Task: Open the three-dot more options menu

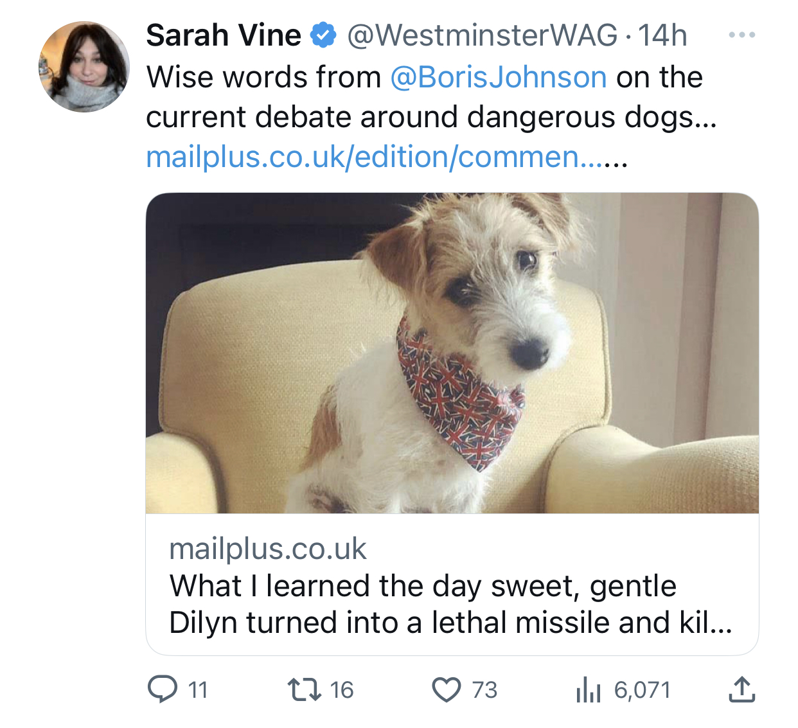Action: click(742, 35)
